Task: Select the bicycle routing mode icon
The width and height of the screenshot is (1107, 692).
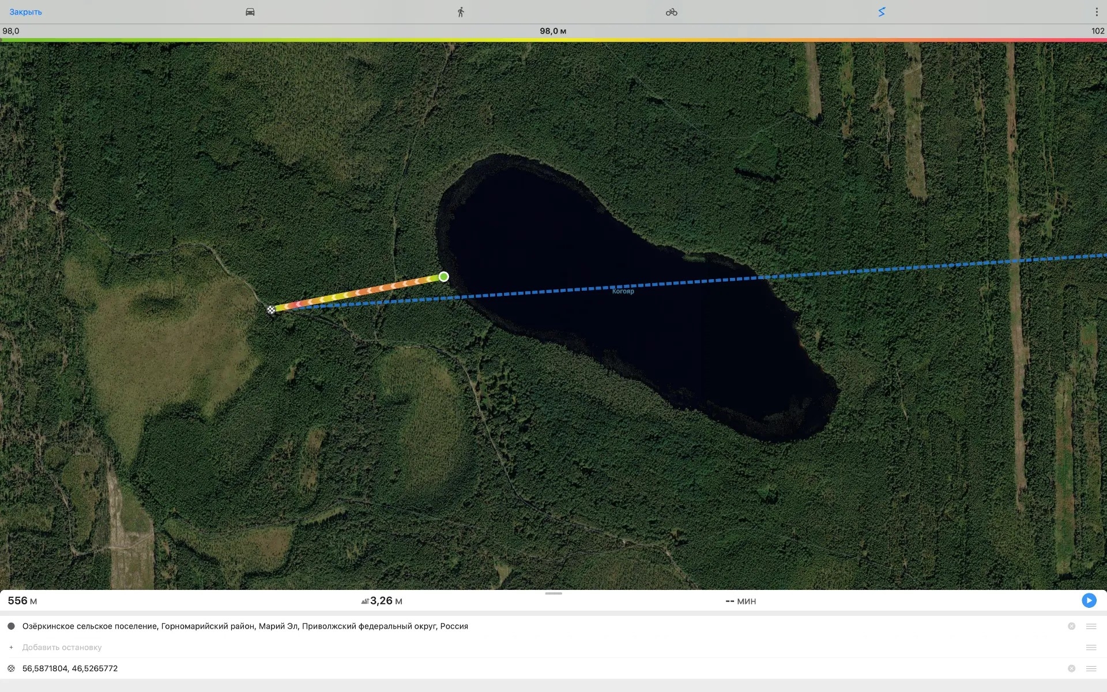Action: point(671,12)
